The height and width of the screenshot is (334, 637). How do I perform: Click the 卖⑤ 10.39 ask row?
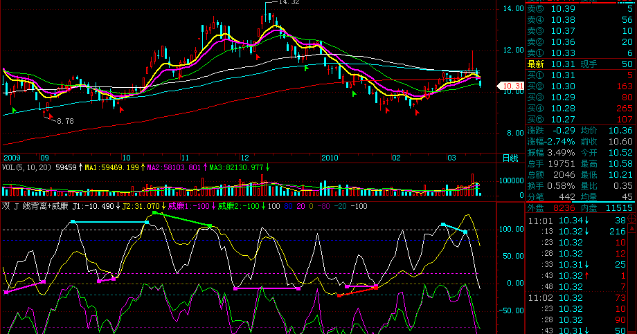point(580,8)
